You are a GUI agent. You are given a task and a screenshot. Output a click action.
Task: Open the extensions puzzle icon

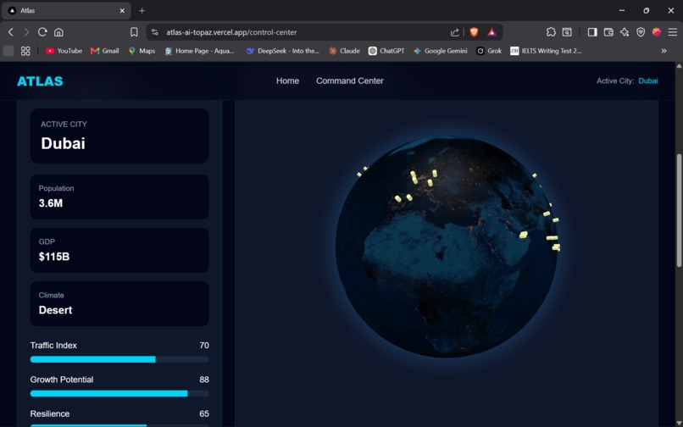click(x=551, y=32)
